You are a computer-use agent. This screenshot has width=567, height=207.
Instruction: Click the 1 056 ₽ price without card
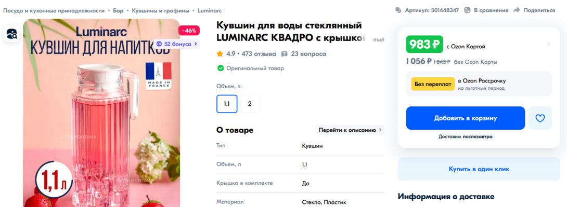coord(419,61)
